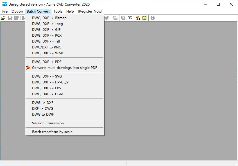Click the Layers toolbar icon
This screenshot has width=238, height=166.
pyautogui.click(x=115, y=18)
